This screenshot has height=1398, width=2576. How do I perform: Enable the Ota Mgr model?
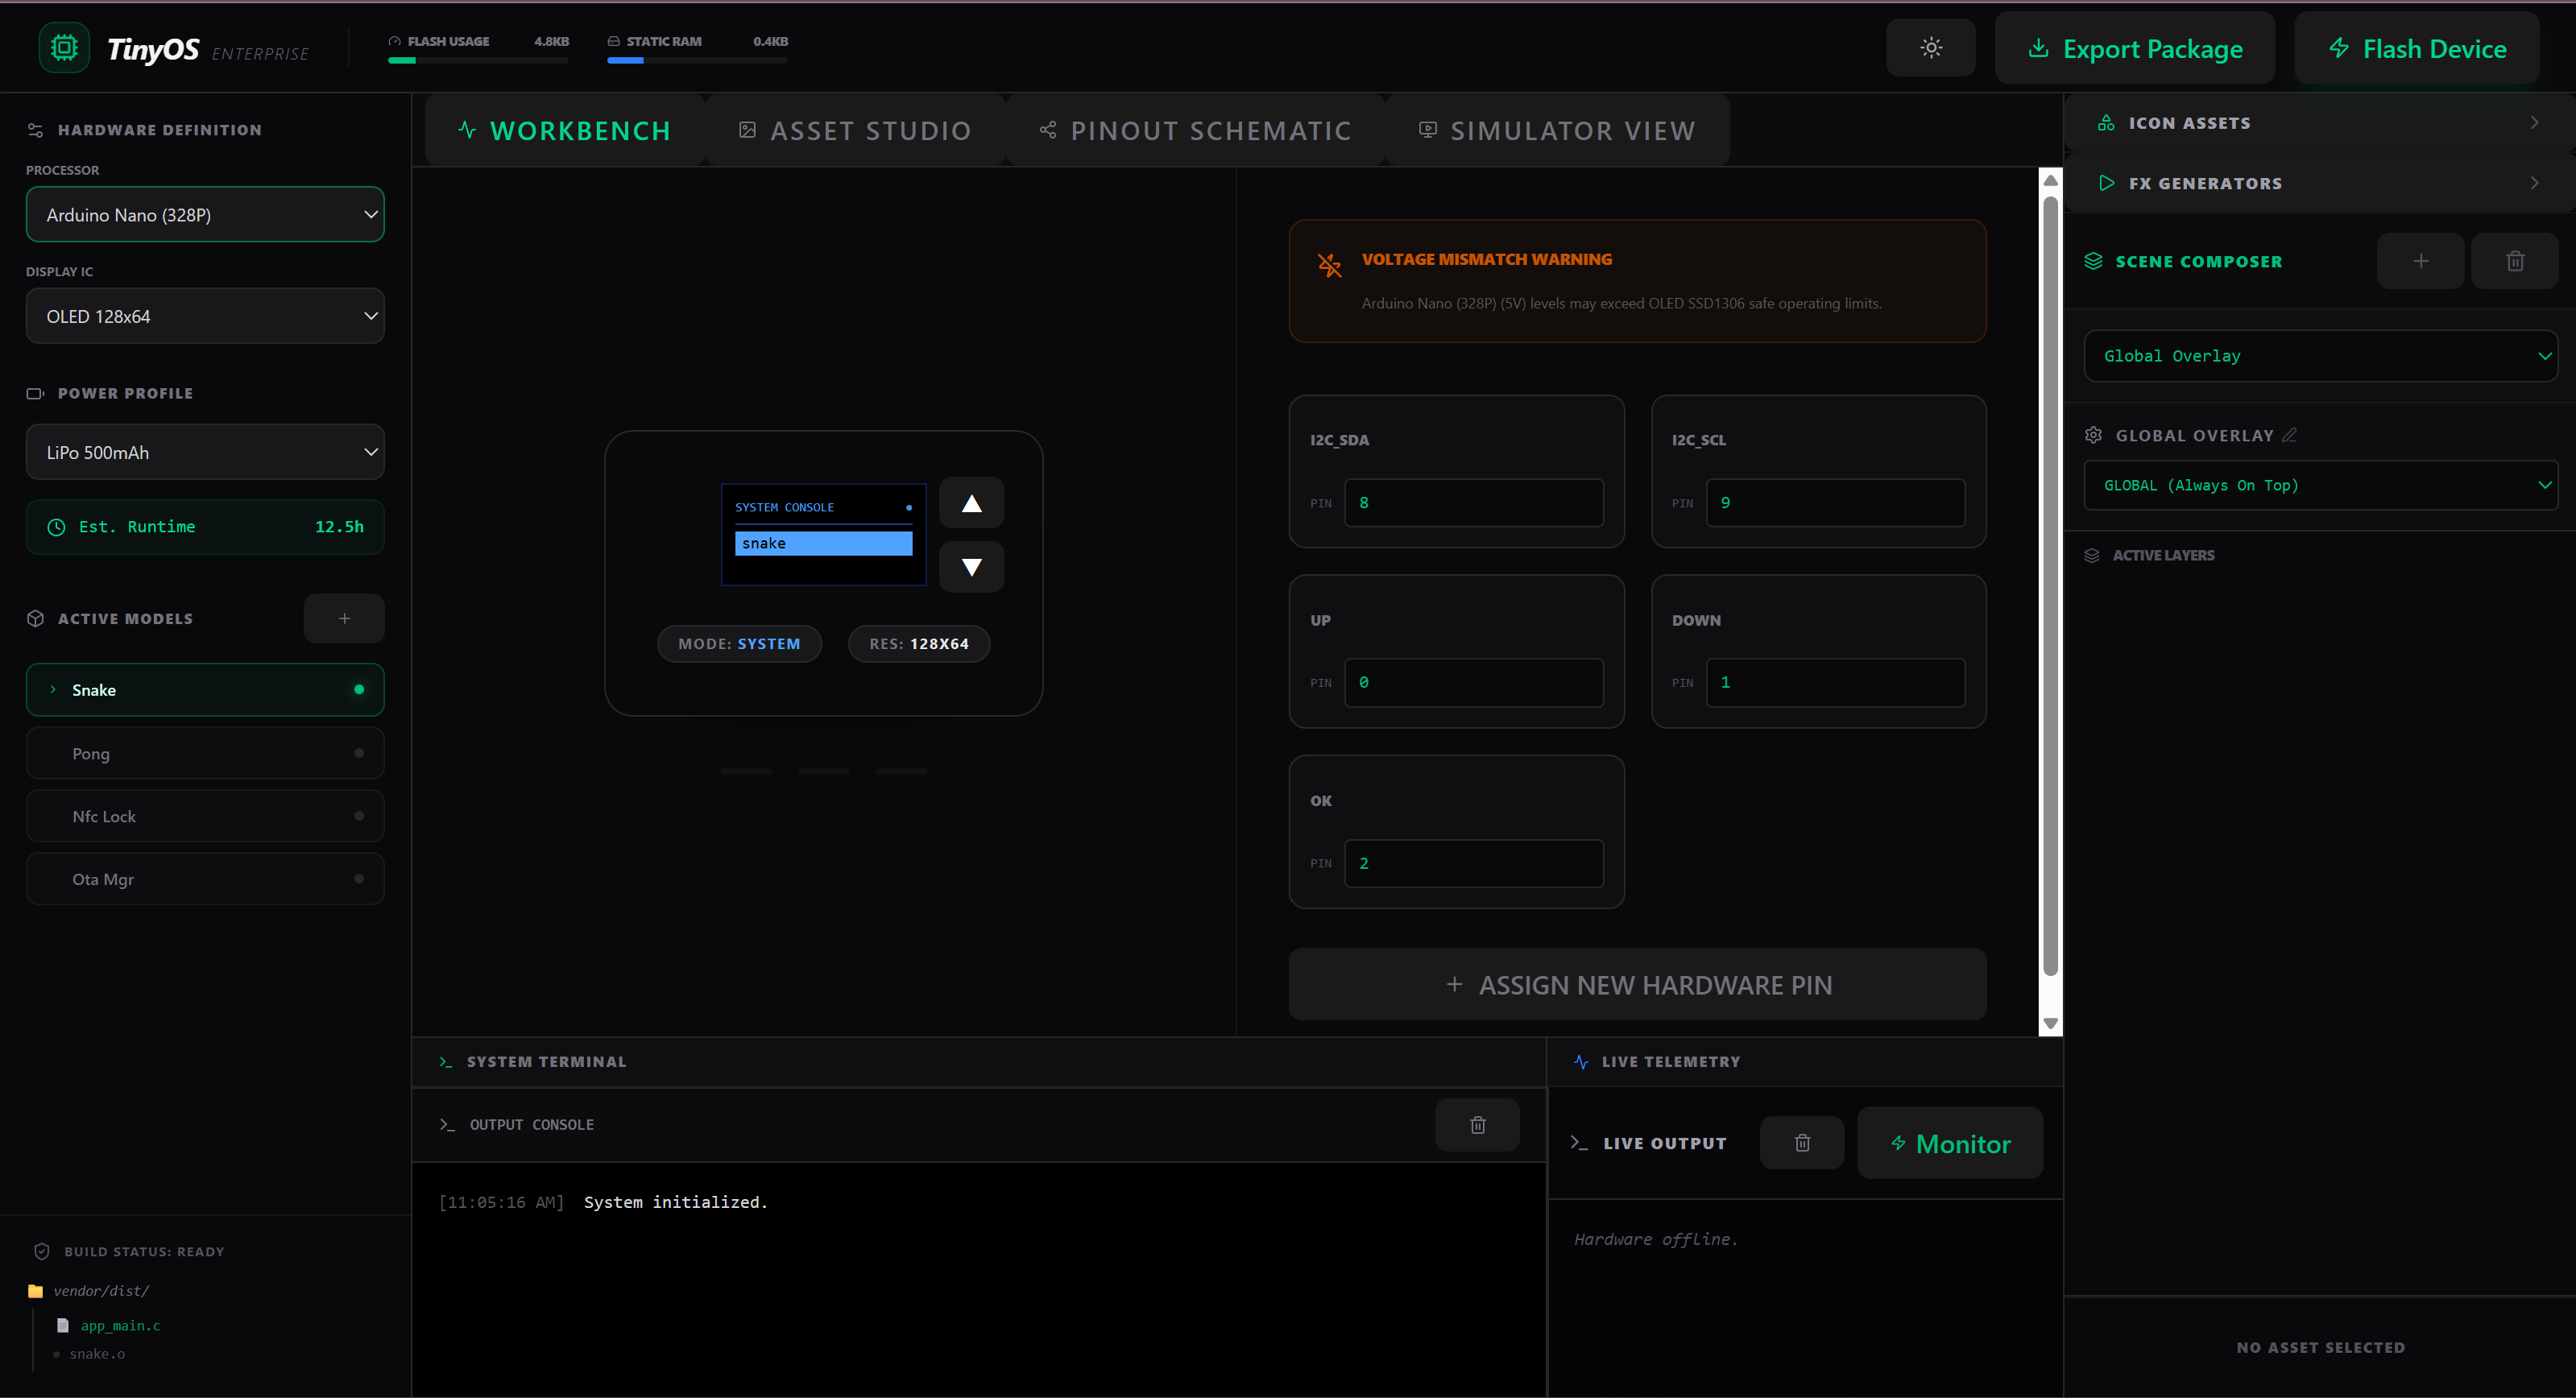click(x=359, y=879)
